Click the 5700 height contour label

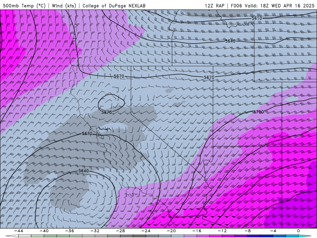(x=259, y=112)
